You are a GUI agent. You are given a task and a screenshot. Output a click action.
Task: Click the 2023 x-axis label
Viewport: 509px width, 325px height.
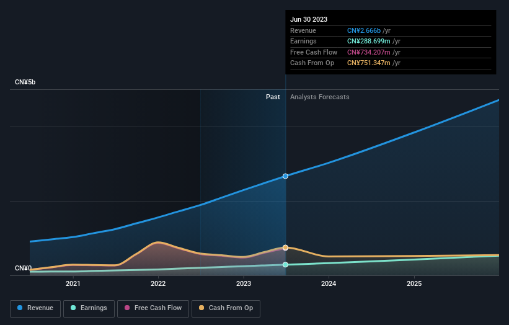pyautogui.click(x=244, y=284)
